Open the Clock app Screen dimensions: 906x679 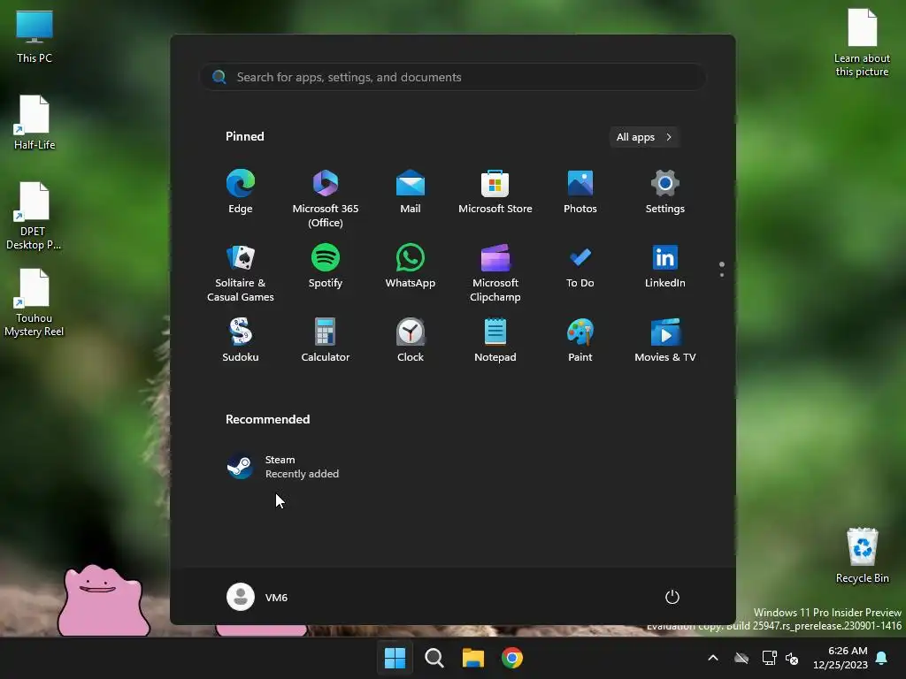click(x=411, y=340)
